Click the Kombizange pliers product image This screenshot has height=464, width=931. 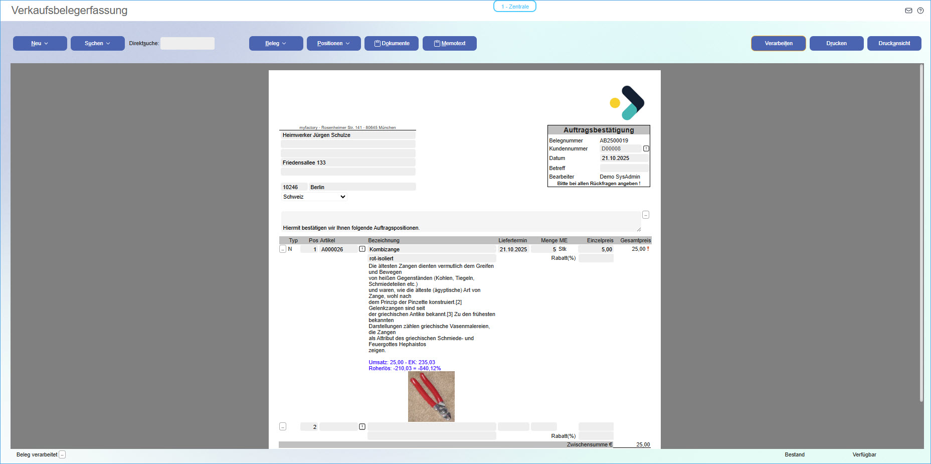(x=431, y=396)
